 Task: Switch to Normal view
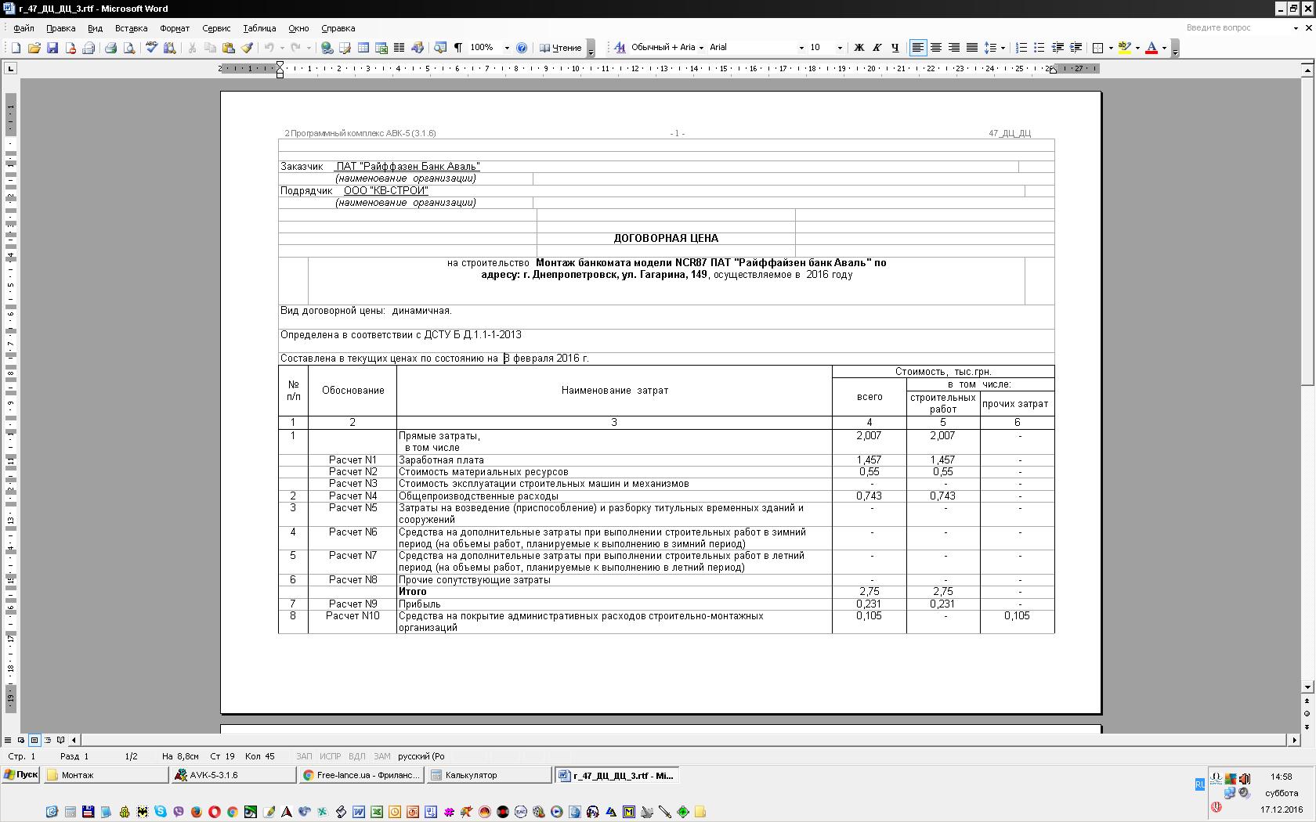coord(8,740)
